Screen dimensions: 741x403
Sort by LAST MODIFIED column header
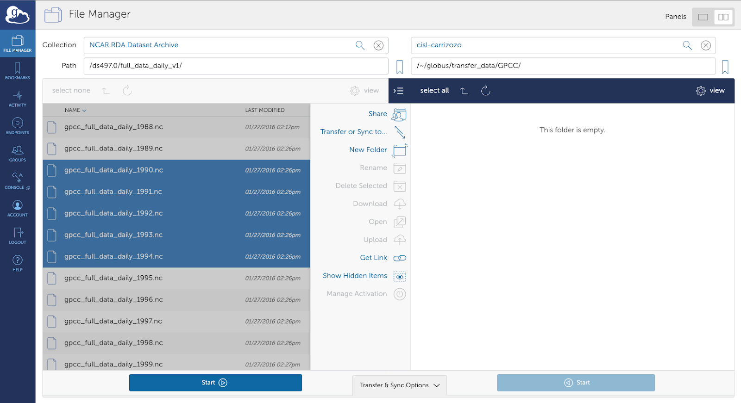click(x=265, y=110)
